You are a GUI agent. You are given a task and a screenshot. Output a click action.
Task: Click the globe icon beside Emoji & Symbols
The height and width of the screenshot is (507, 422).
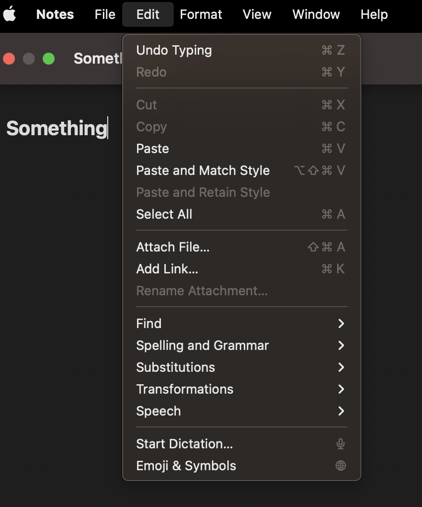coord(341,466)
